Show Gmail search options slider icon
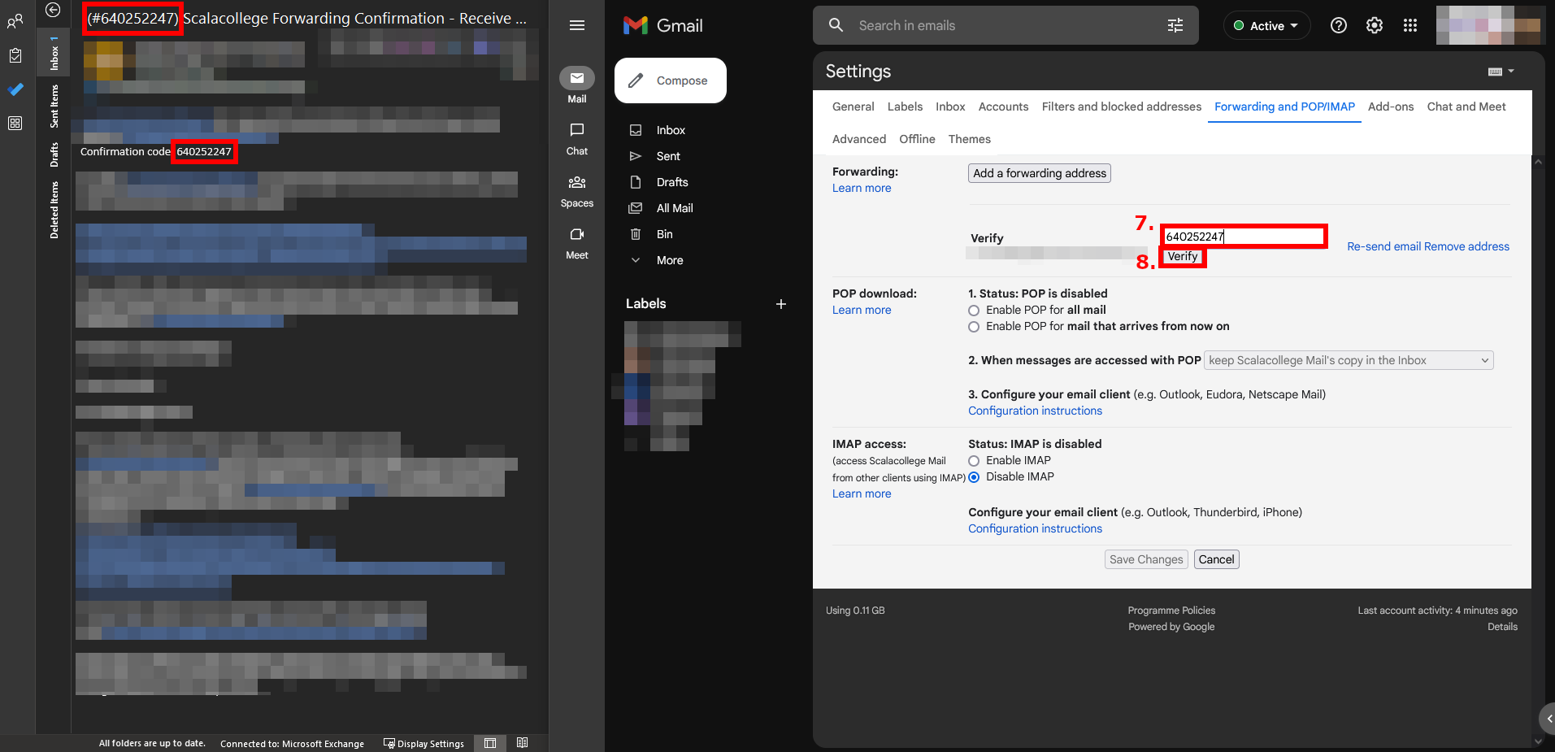 (1175, 25)
